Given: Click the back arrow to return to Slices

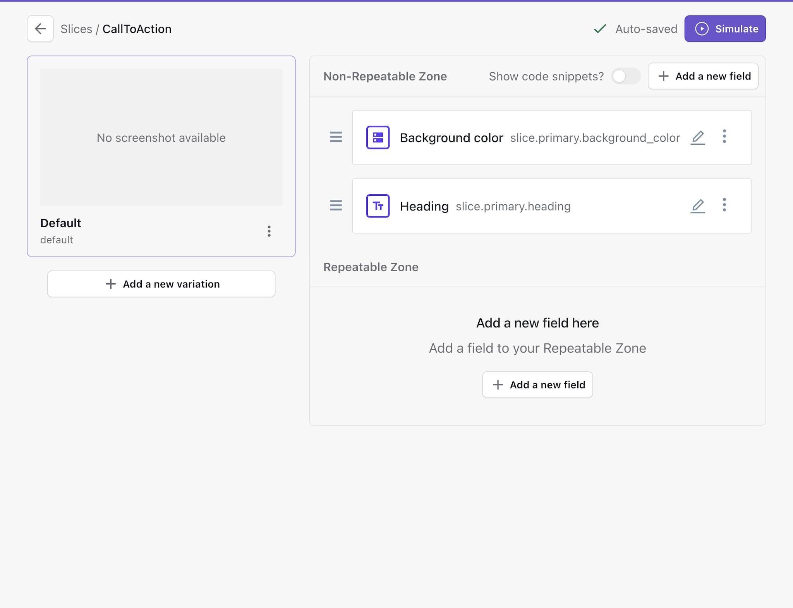Looking at the screenshot, I should [40, 29].
